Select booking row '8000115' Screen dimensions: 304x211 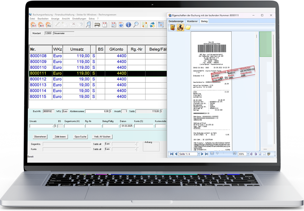pyautogui.click(x=98, y=97)
